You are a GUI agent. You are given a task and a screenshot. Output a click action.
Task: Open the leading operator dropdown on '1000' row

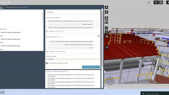[47, 48]
